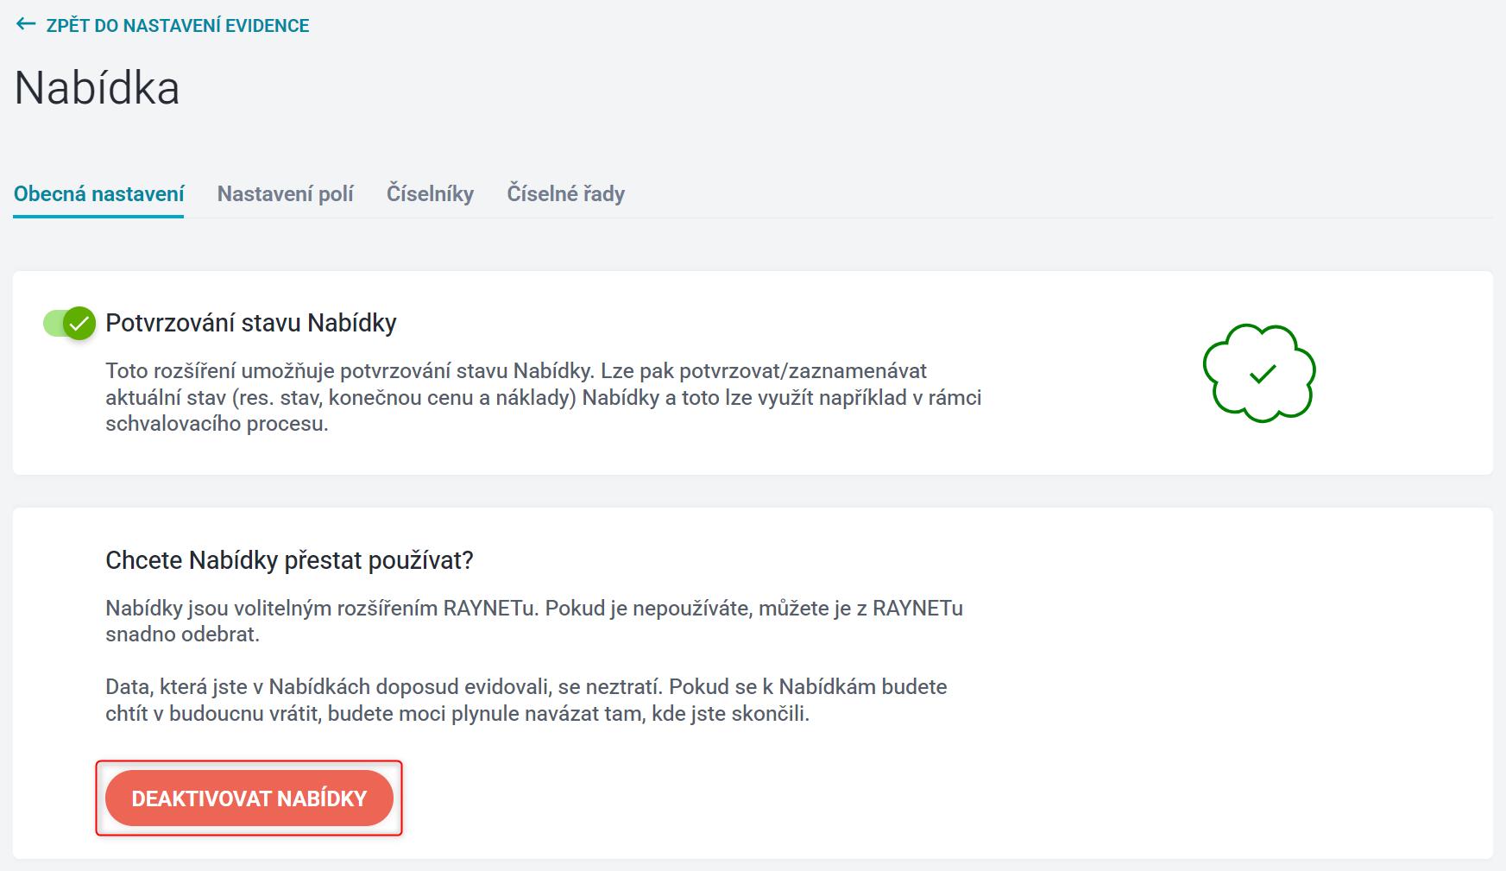This screenshot has width=1506, height=871.
Task: Click the green cloud checkmark icon
Action: pyautogui.click(x=1259, y=373)
